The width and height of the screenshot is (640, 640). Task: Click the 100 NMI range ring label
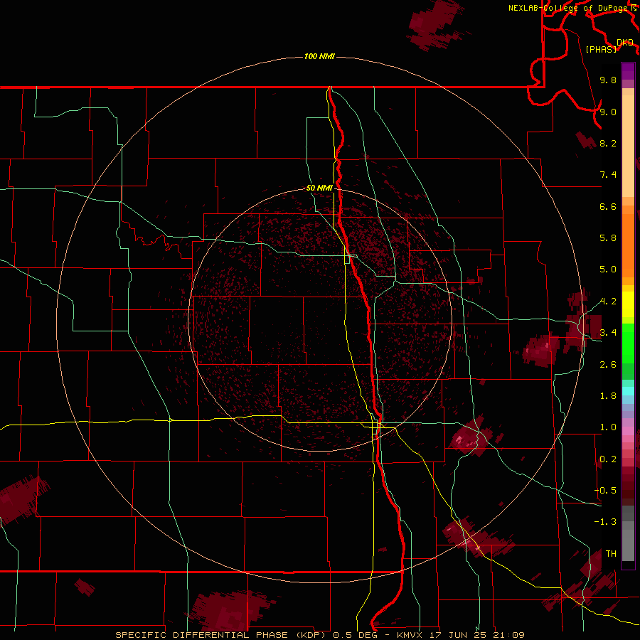319,56
